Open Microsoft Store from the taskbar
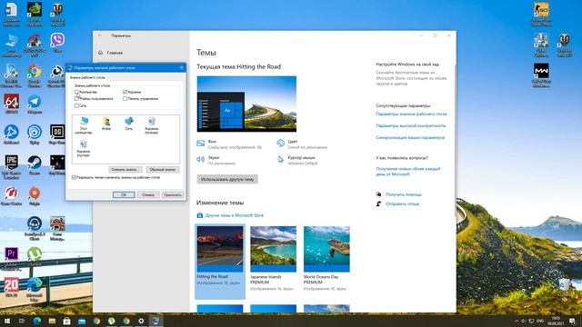This screenshot has width=582, height=327. [x=66, y=321]
